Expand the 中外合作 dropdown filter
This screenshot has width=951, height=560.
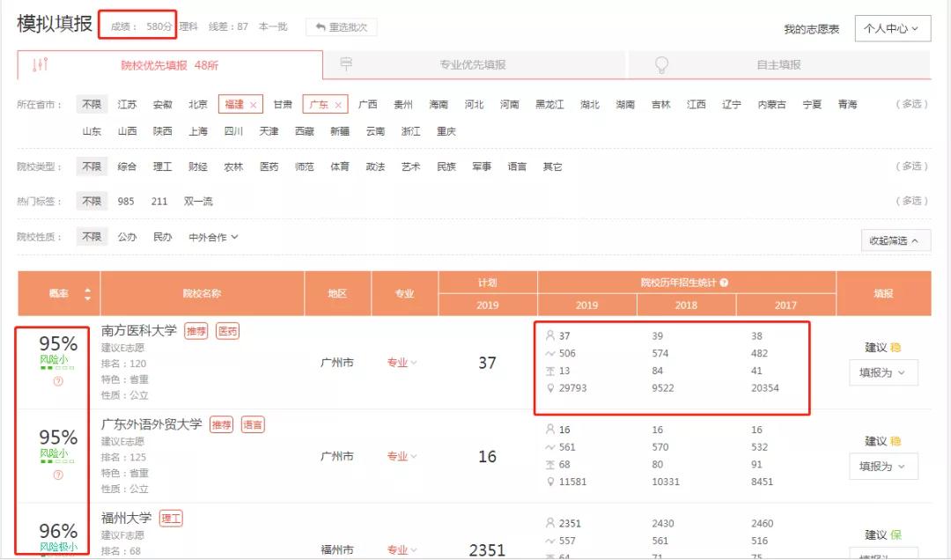213,237
